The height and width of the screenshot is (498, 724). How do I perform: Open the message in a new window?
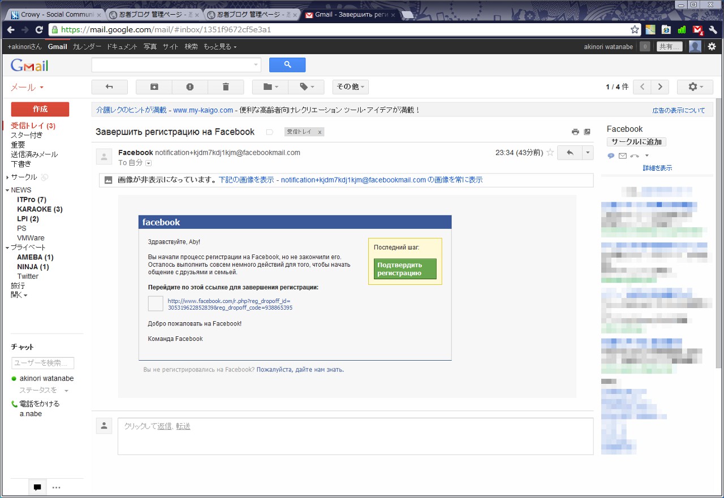tap(587, 132)
